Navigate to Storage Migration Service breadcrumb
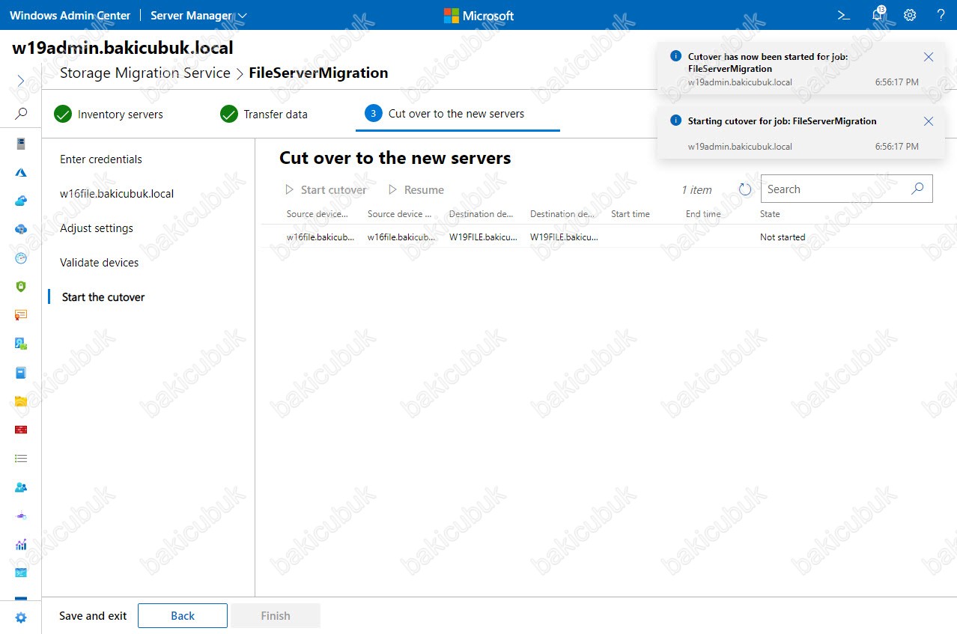This screenshot has width=957, height=634. coord(145,73)
